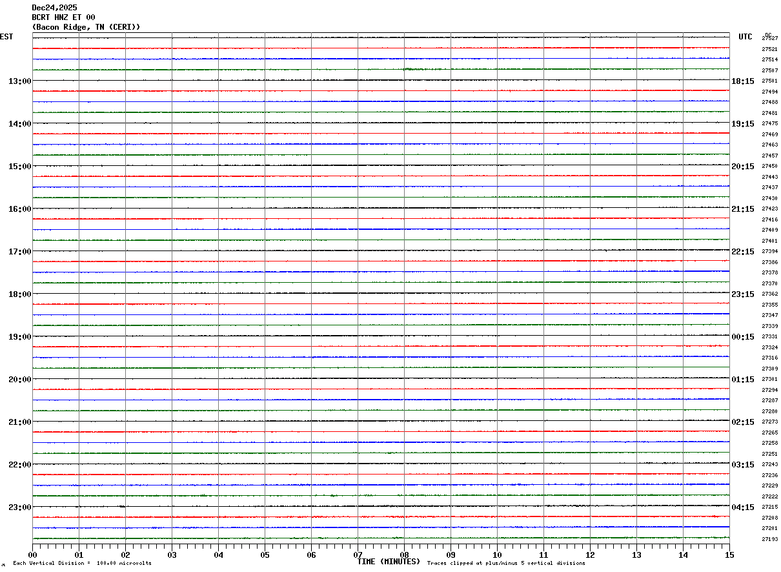Click the '02:15' UTC time label
Viewport: 781px width, 572px height.
click(743, 422)
